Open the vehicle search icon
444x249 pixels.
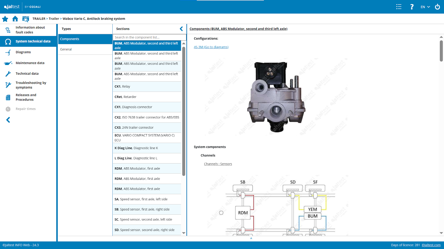click(26, 19)
